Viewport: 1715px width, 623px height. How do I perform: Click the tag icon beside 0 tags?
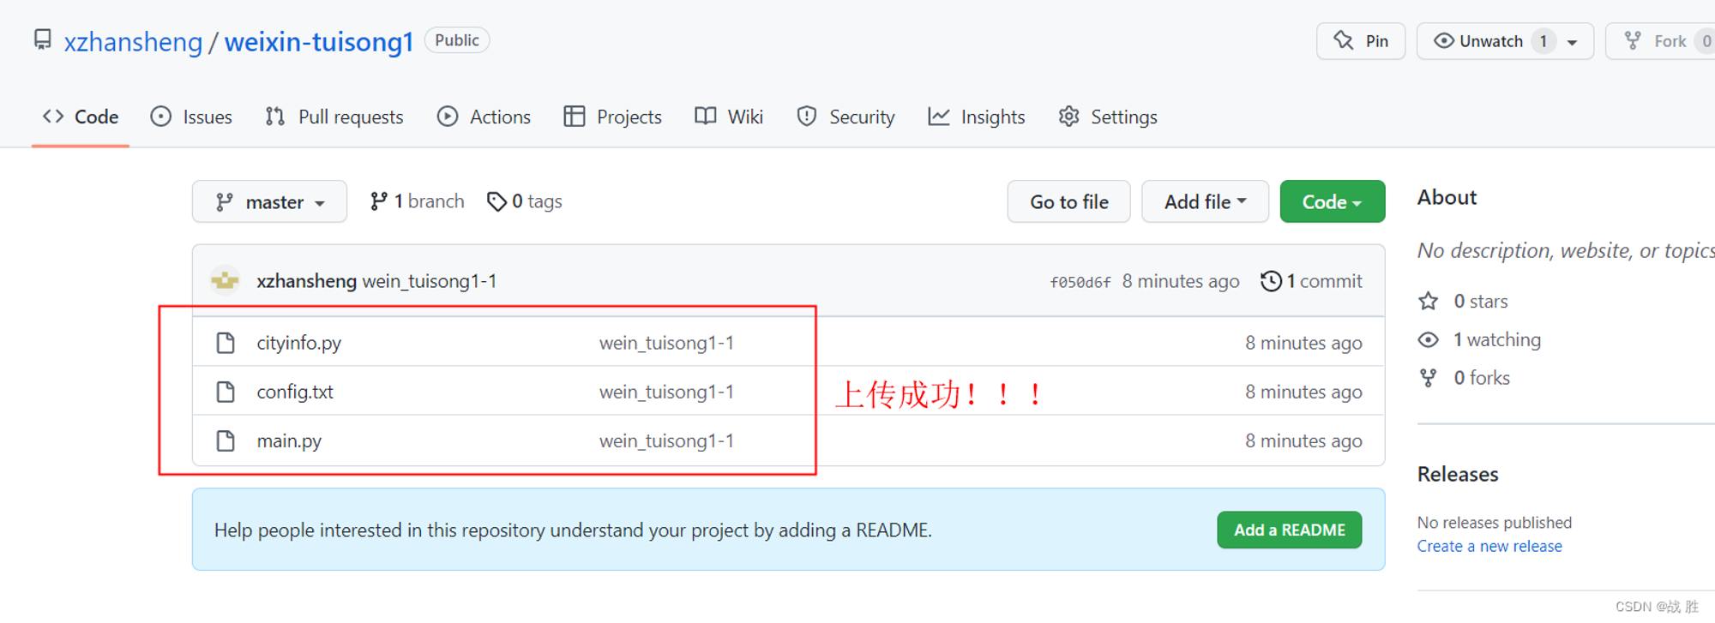click(496, 201)
